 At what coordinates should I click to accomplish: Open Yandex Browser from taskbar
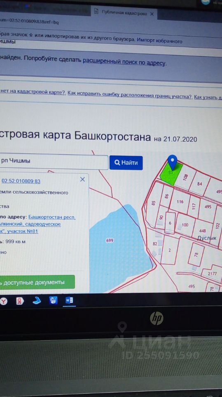[x=3, y=301]
